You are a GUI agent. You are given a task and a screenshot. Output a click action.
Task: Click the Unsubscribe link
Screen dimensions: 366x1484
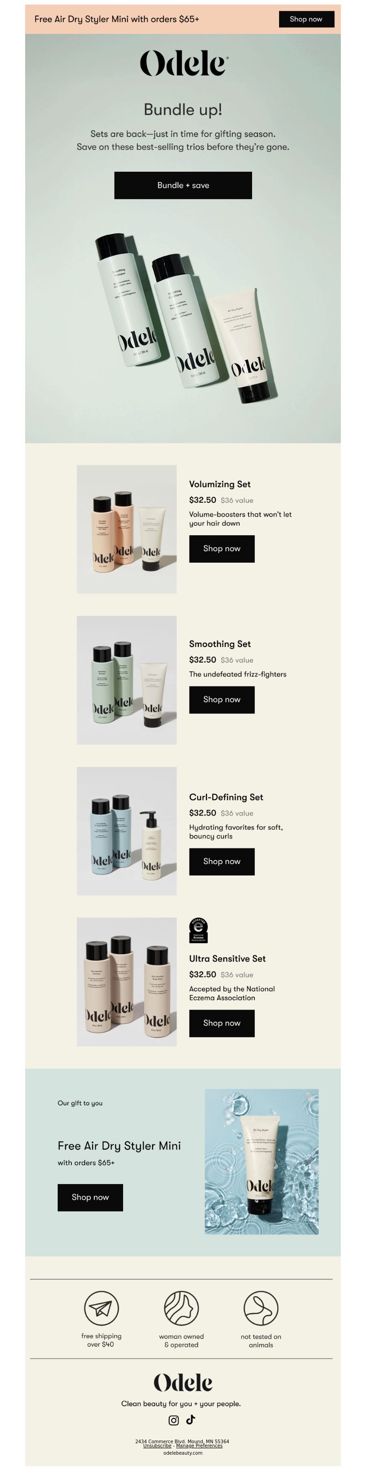click(157, 1446)
